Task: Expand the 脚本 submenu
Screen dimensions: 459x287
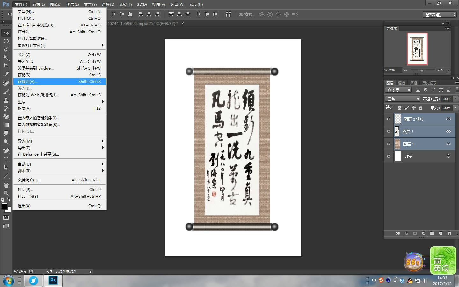Action: tap(59, 171)
